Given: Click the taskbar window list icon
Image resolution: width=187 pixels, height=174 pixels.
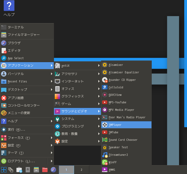Looking at the screenshot, I should tap(11, 170).
